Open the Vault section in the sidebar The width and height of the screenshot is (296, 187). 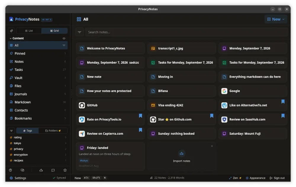click(x=38, y=78)
